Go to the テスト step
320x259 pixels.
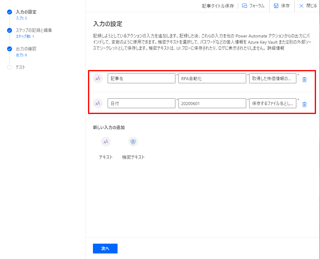[x=20, y=67]
